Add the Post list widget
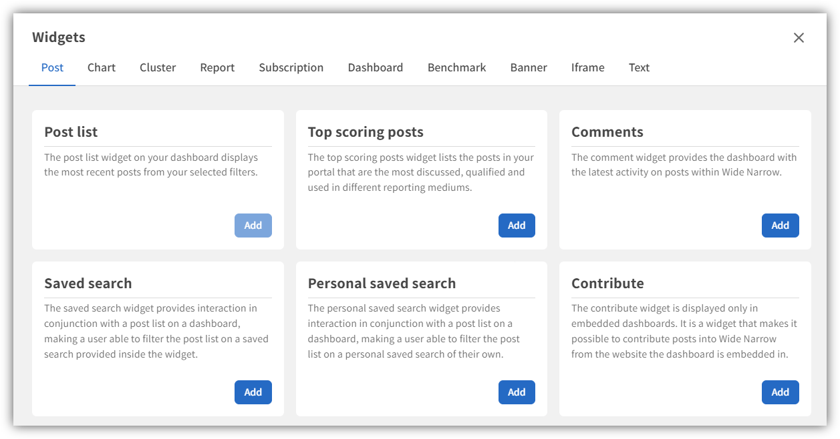The image size is (840, 439). point(253,226)
